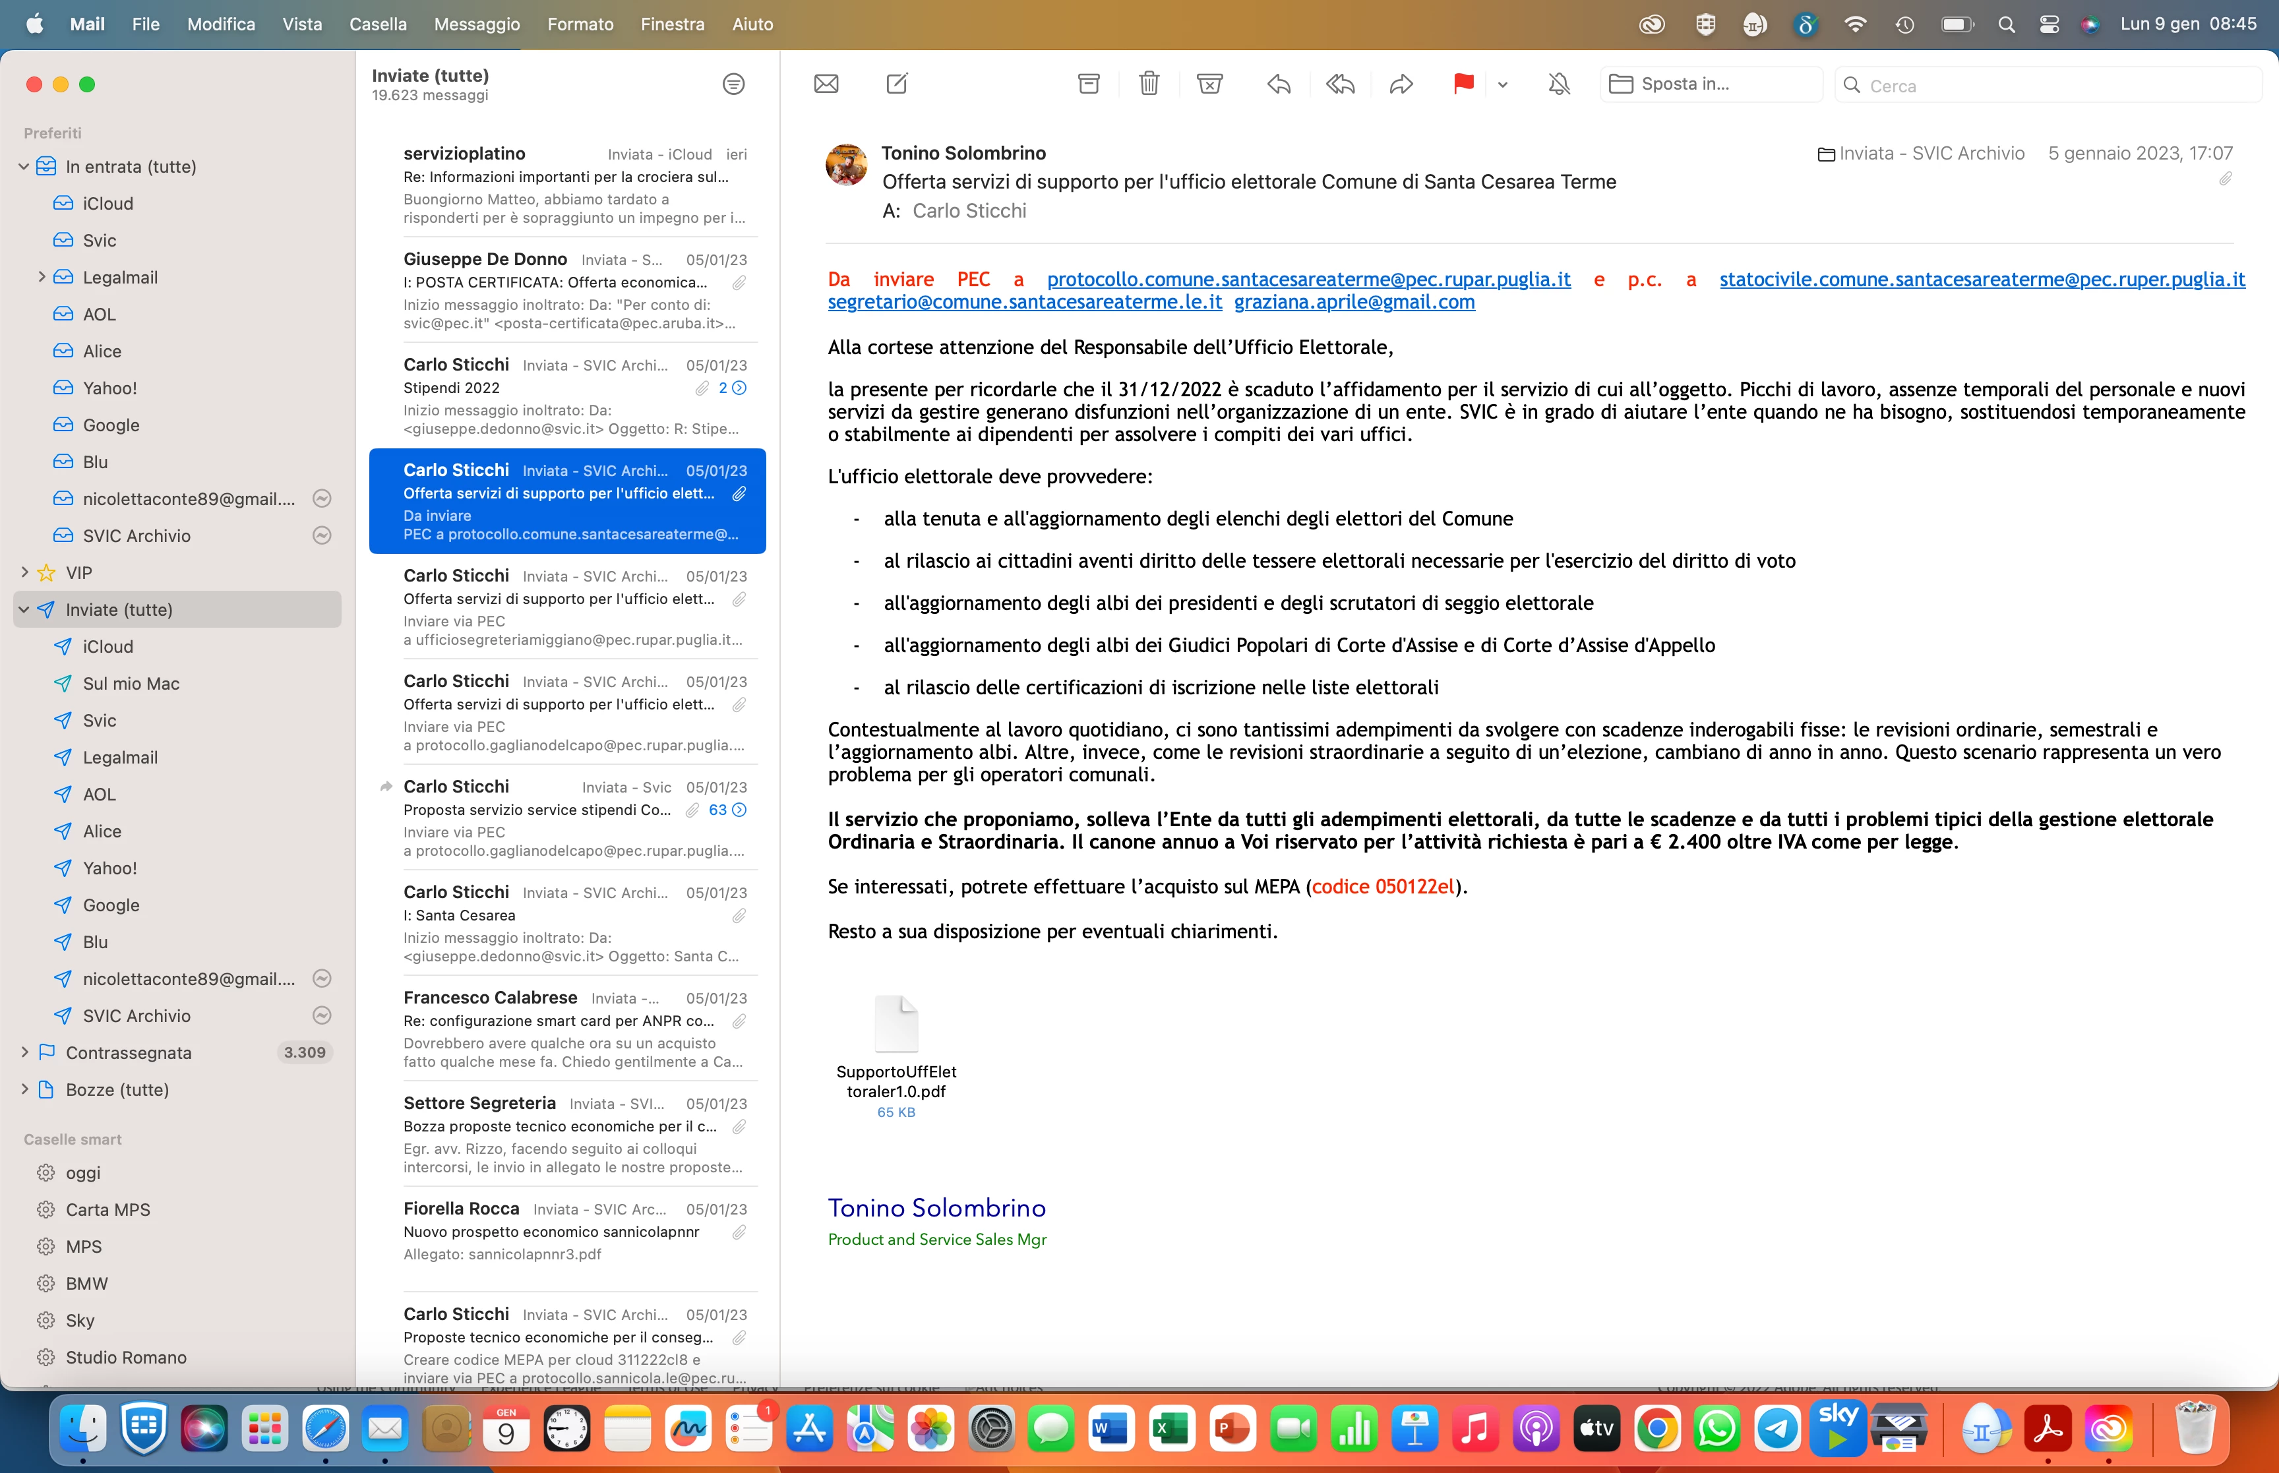Viewport: 2279px width, 1473px height.
Task: Flag the message with red flag
Action: tap(1463, 84)
